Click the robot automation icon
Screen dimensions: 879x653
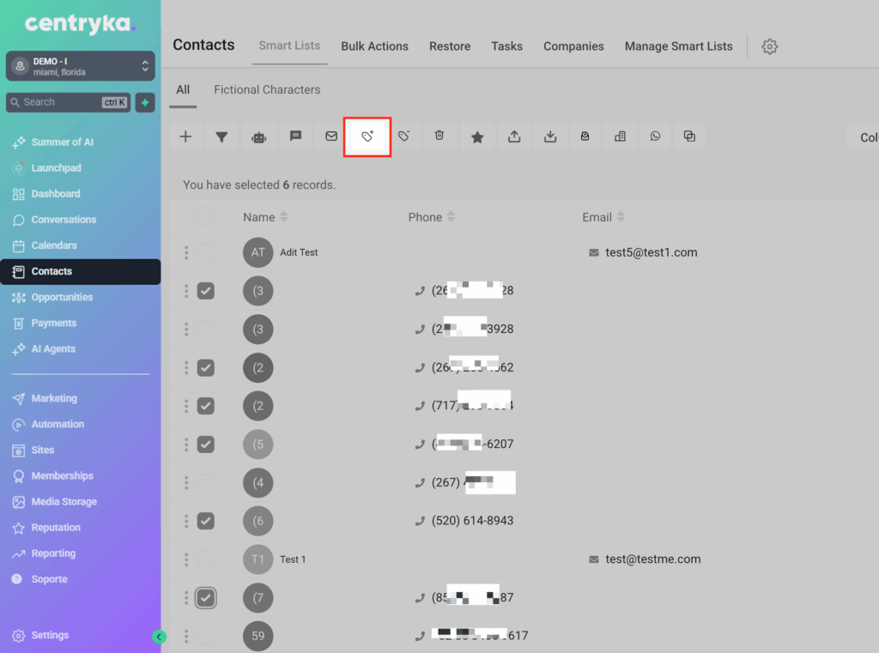[x=258, y=136]
